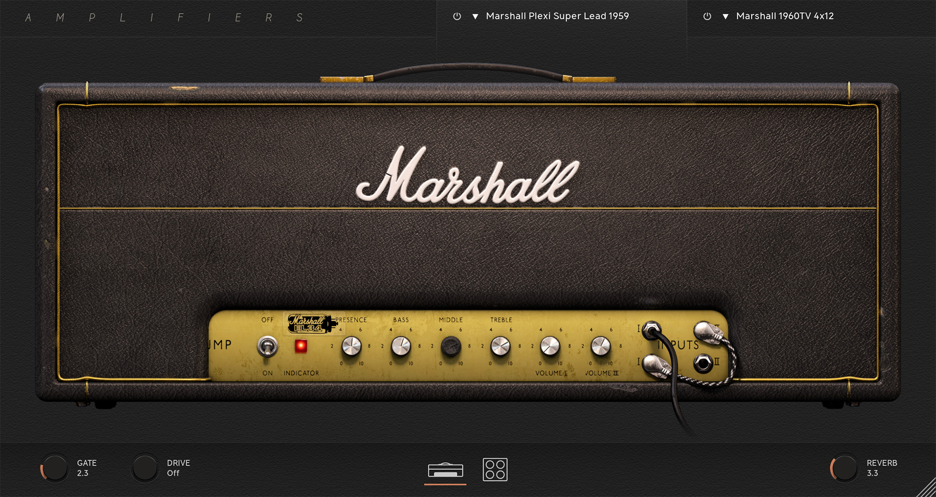
Task: Open the speaker cabinet view icon
Action: pos(495,470)
